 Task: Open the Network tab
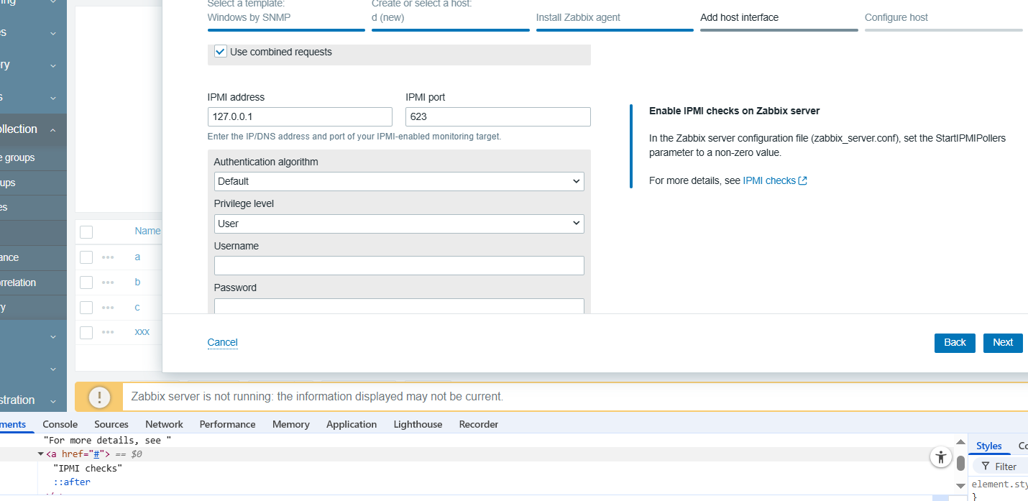(164, 424)
